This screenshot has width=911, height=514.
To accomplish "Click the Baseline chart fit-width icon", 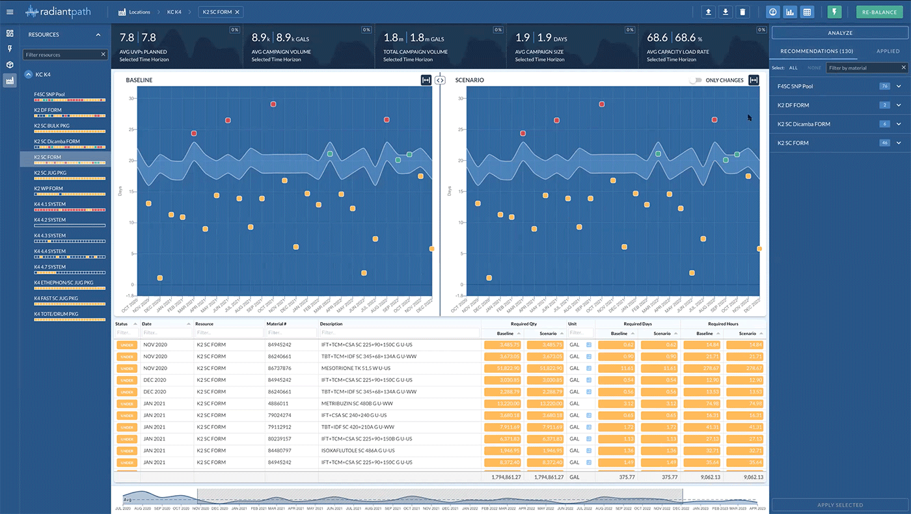I will pyautogui.click(x=426, y=80).
